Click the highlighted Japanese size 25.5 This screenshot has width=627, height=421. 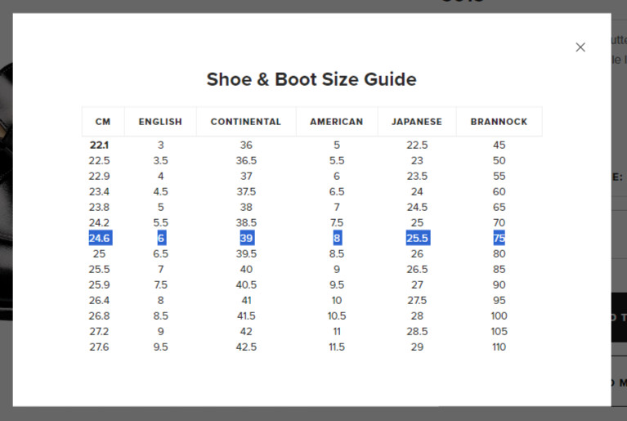(x=418, y=238)
